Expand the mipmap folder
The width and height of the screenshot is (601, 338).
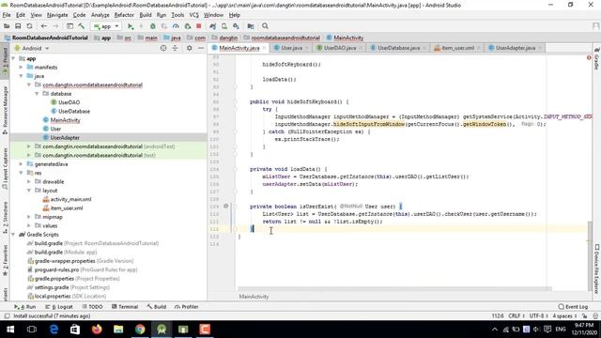tap(29, 217)
